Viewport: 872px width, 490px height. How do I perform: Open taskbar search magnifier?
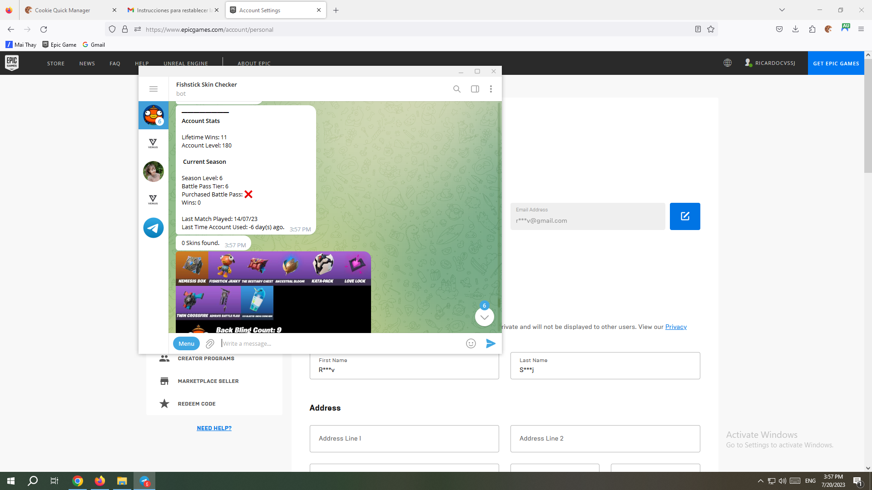(33, 481)
